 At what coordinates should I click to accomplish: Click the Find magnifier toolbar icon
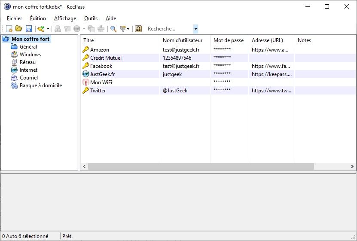click(x=113, y=29)
